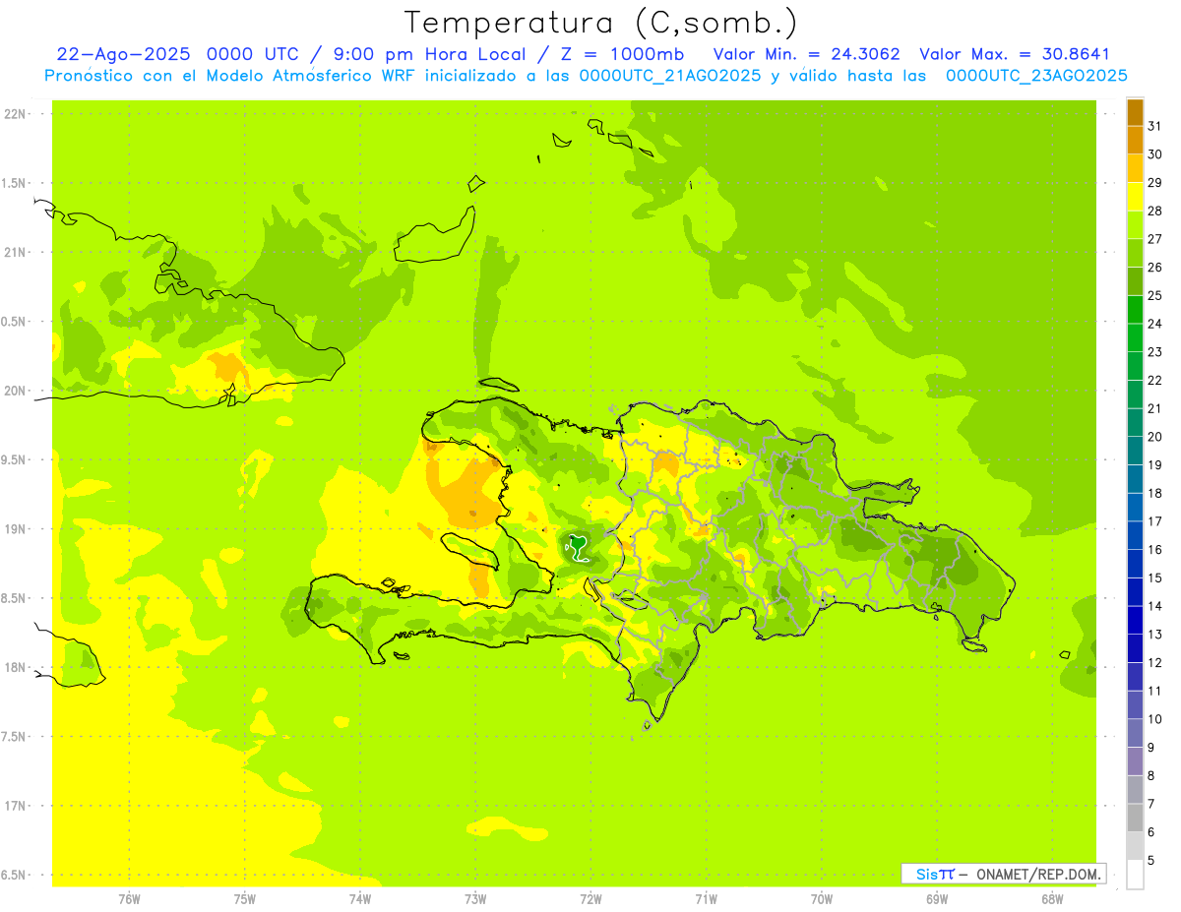1181x912 pixels.
Task: Select the date text "22-Ago-2025"
Action: point(123,55)
